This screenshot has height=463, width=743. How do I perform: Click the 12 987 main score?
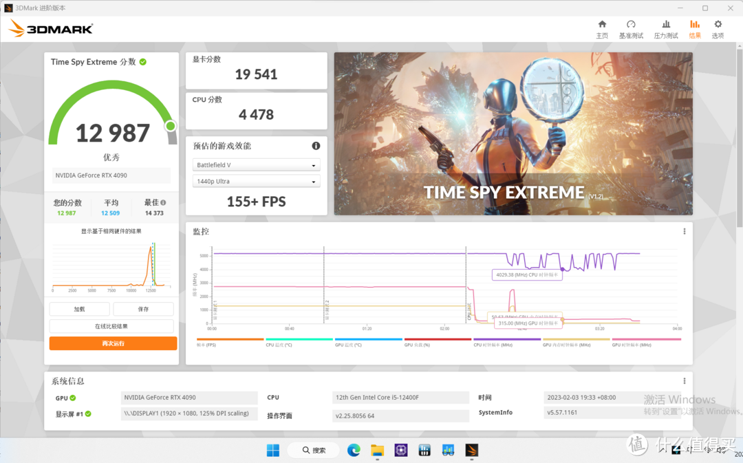(x=113, y=133)
